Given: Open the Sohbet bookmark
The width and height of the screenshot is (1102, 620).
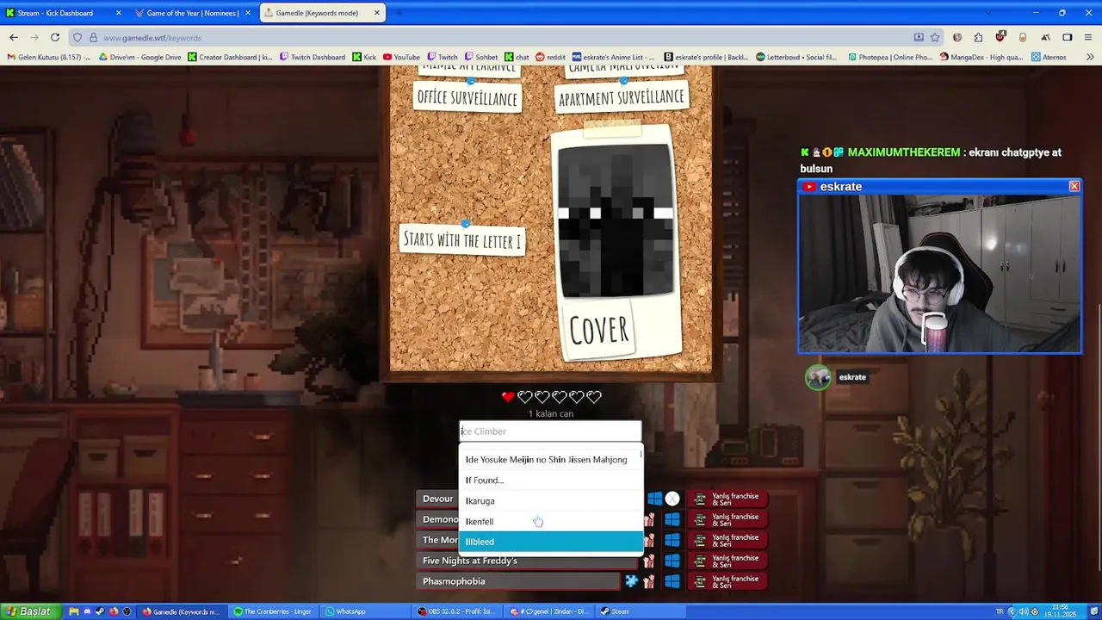Looking at the screenshot, I should point(481,57).
